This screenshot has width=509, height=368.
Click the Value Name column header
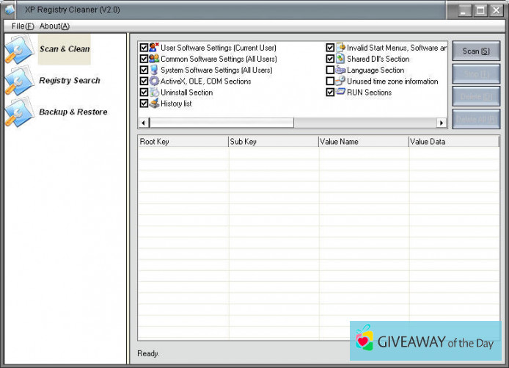363,142
